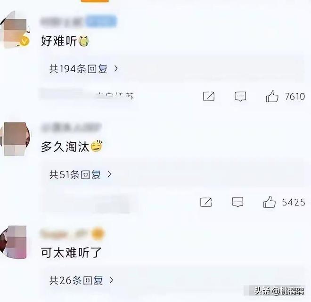Select the comment text 可太难听了
The image size is (311, 302).
71,253
